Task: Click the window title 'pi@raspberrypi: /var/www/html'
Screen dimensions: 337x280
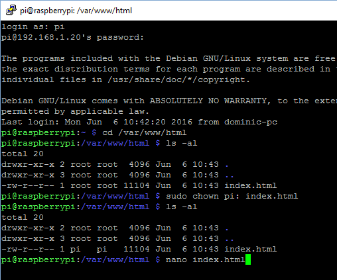Action: point(76,11)
